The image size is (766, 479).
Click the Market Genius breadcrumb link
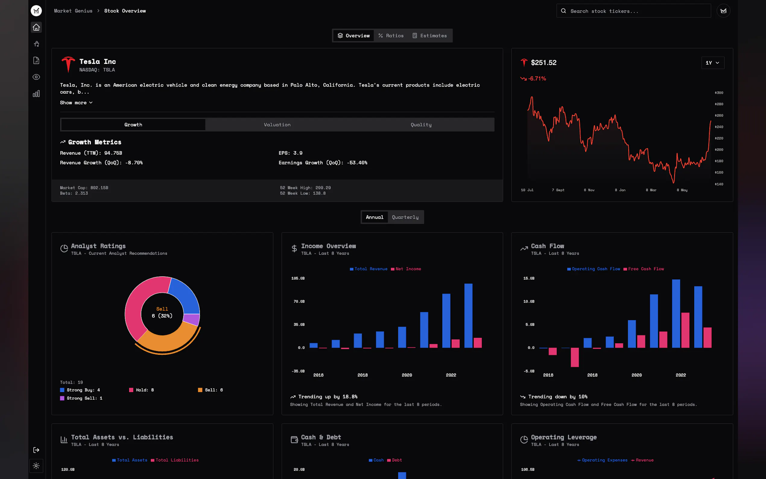click(x=73, y=11)
